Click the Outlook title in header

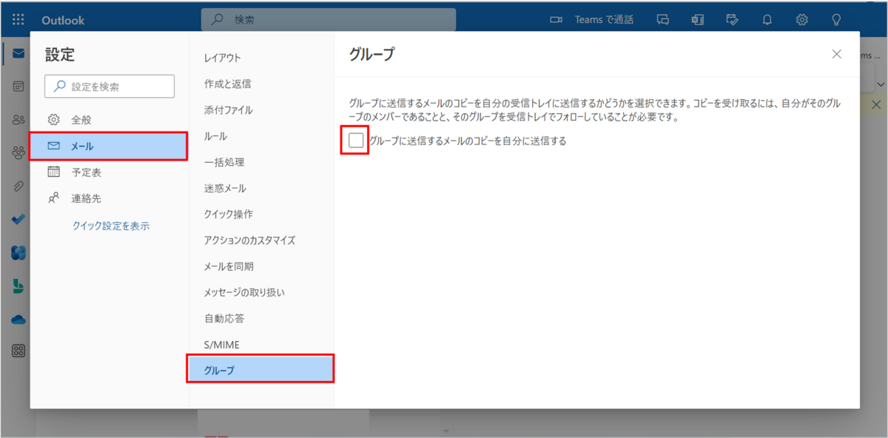point(61,20)
